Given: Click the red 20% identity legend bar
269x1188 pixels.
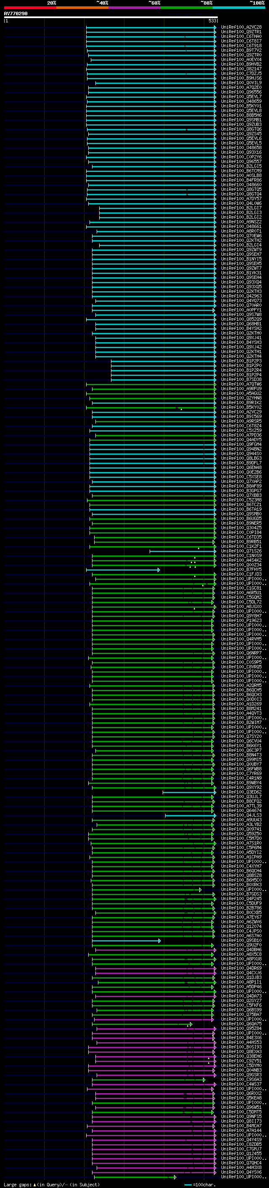Looking at the screenshot, I should pos(30,8).
